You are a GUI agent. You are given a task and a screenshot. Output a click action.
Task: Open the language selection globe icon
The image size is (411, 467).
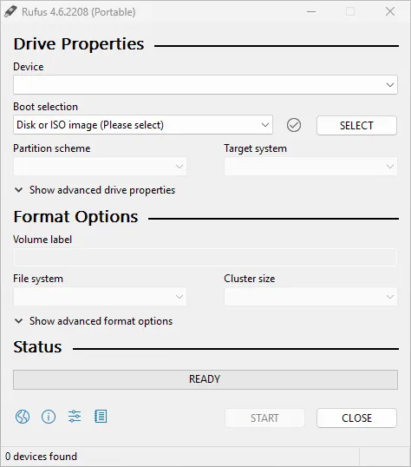[x=23, y=417]
